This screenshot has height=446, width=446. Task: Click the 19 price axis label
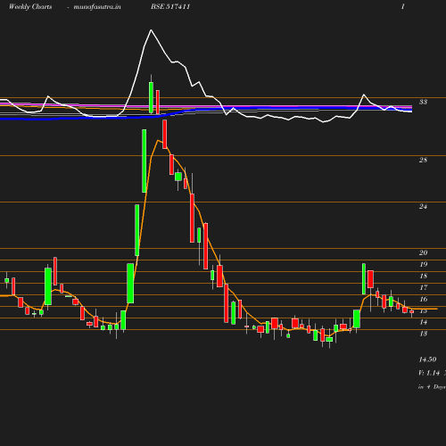pyautogui.click(x=423, y=264)
